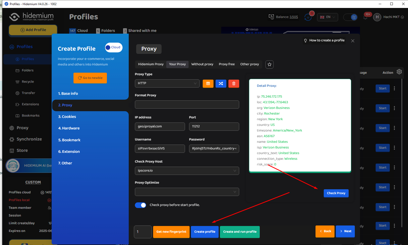Click the Transfer icon in the sidebar
This screenshot has height=245, width=408.
(17, 93)
